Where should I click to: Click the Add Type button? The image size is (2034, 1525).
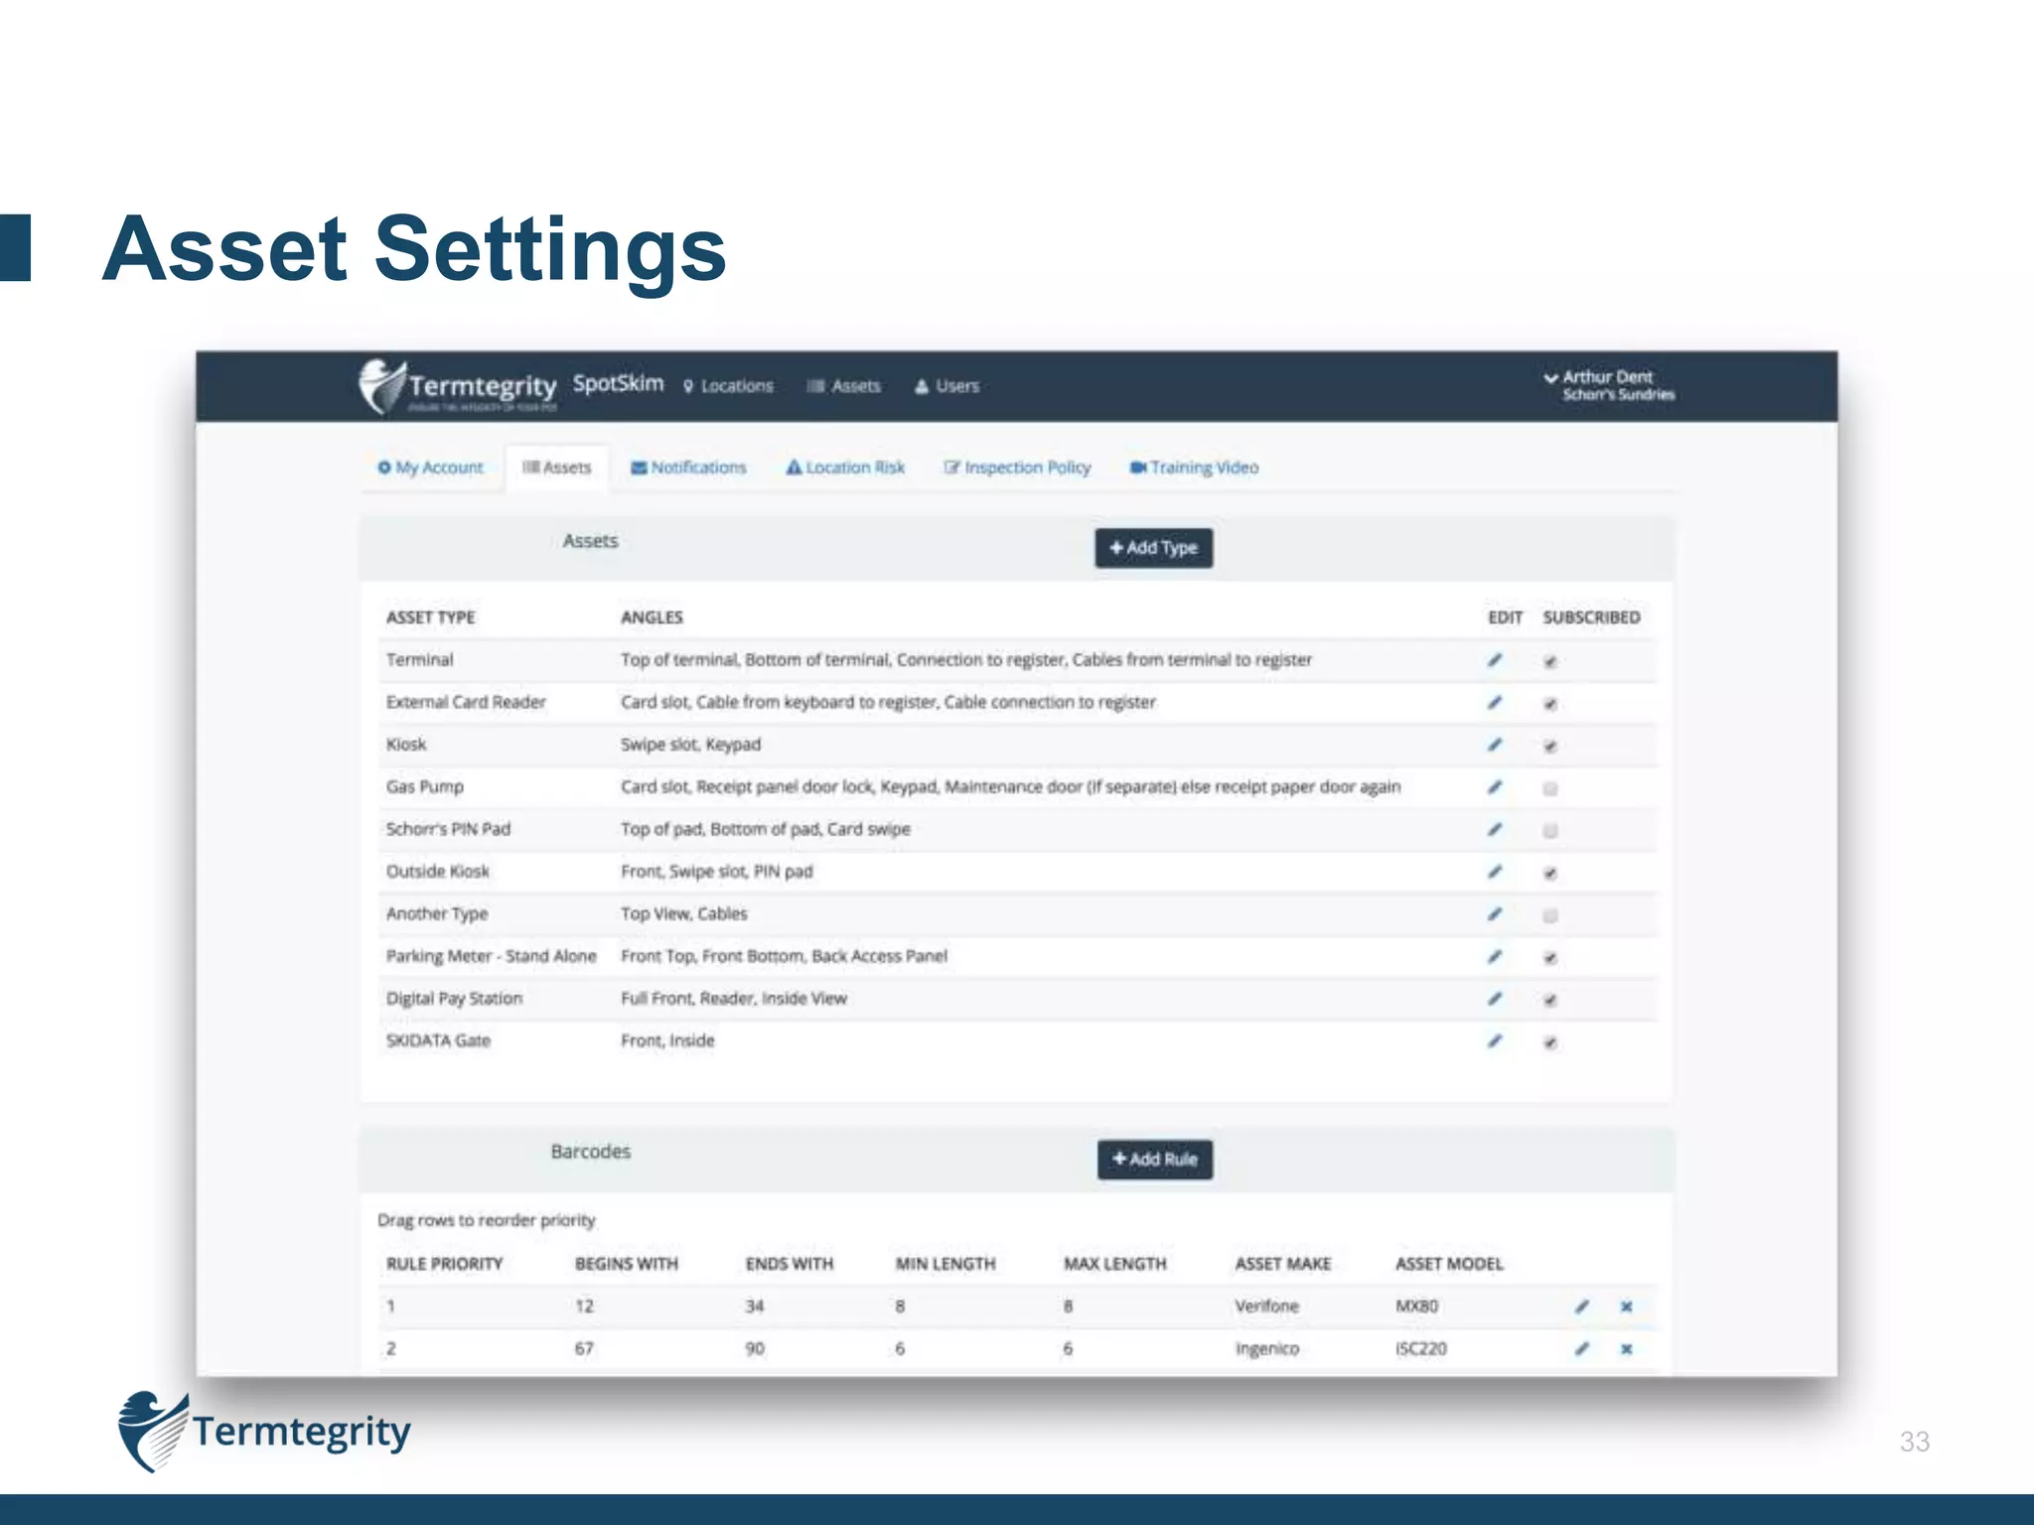tap(1154, 548)
